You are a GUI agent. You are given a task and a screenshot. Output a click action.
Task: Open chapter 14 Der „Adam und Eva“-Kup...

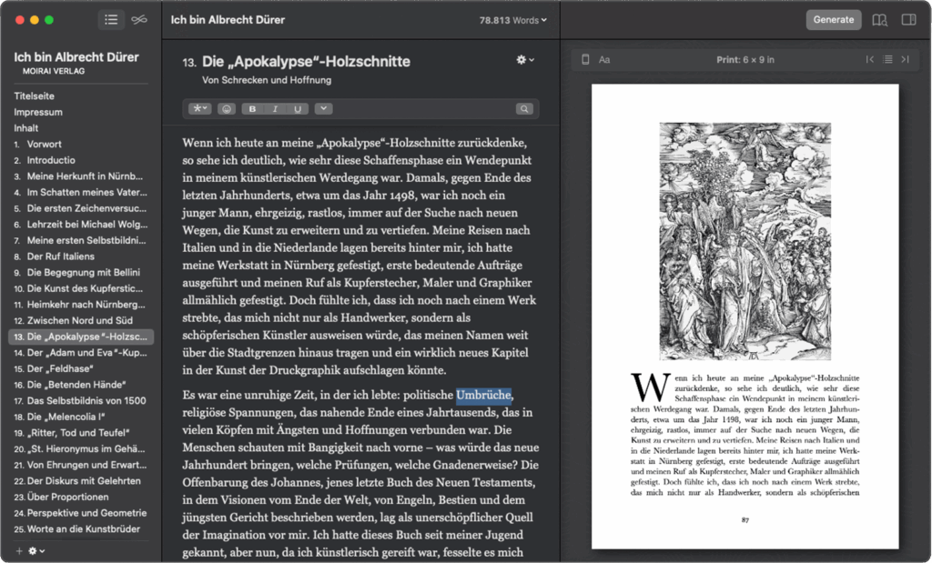[80, 352]
